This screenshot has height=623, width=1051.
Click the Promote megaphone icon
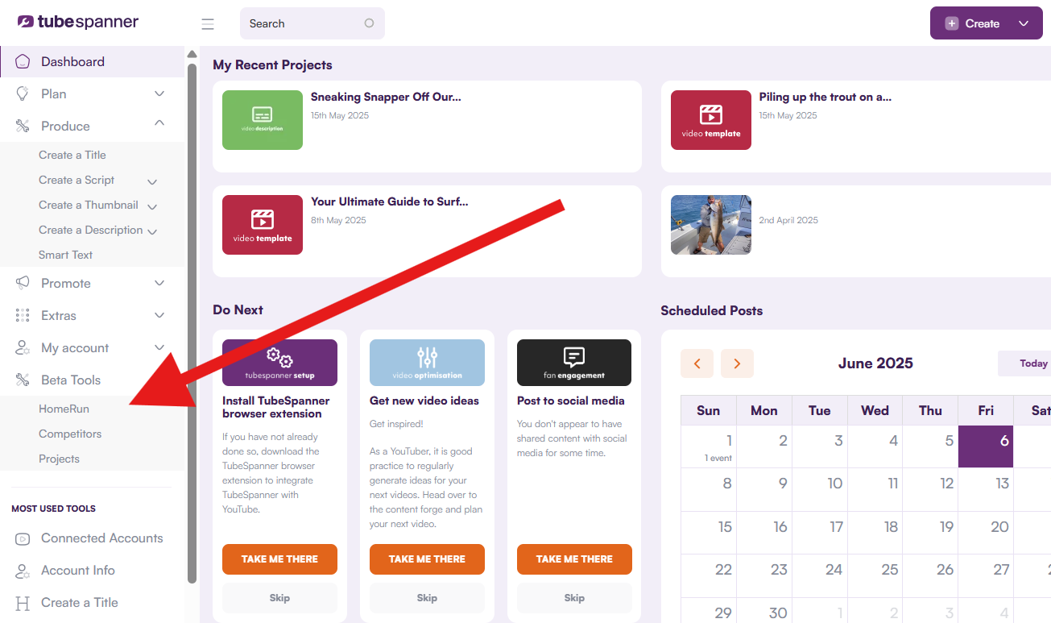tap(23, 284)
